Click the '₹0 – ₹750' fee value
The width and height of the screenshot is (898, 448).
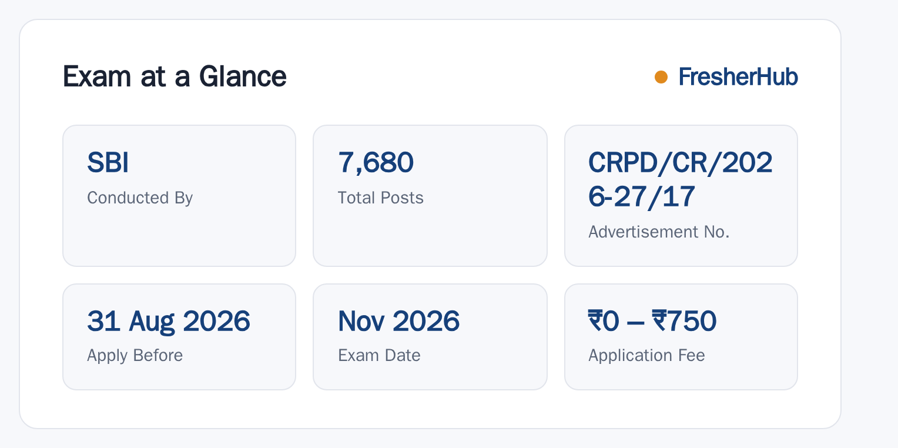[652, 322]
